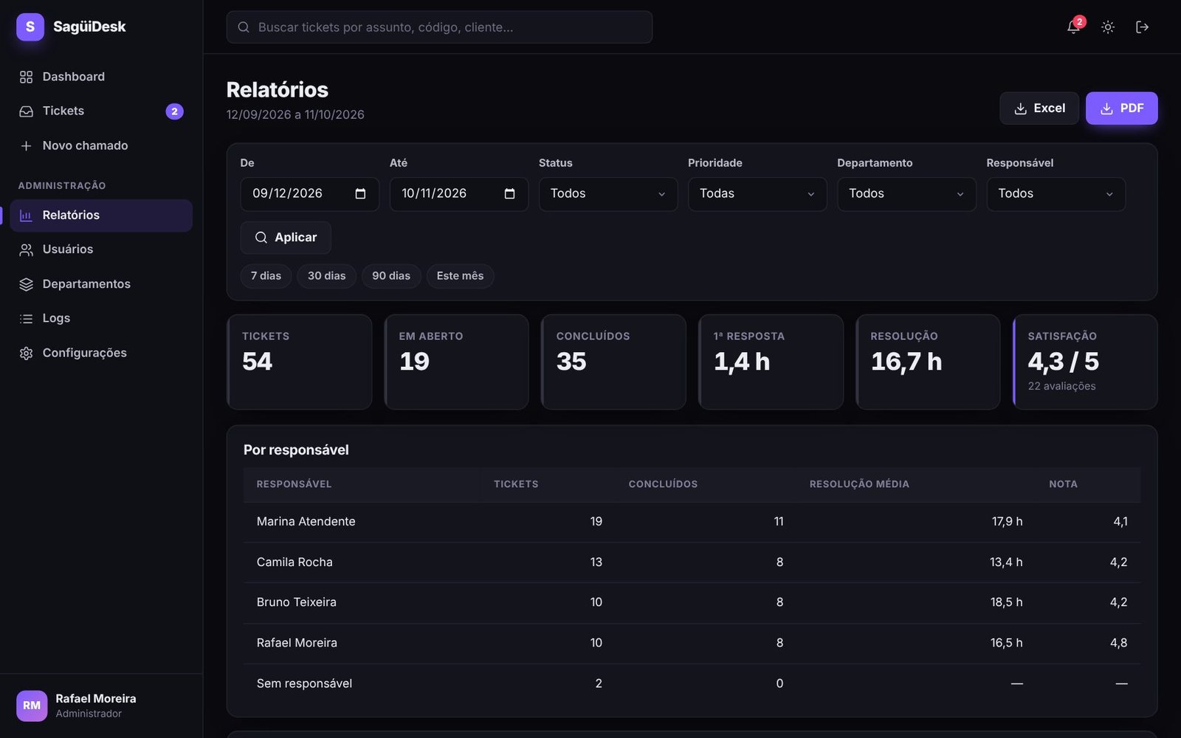
Task: Click the 4,8 nota value
Action: pyautogui.click(x=1118, y=643)
